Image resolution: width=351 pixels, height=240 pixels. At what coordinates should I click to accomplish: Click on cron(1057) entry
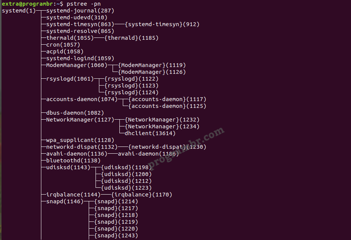pos(63,45)
